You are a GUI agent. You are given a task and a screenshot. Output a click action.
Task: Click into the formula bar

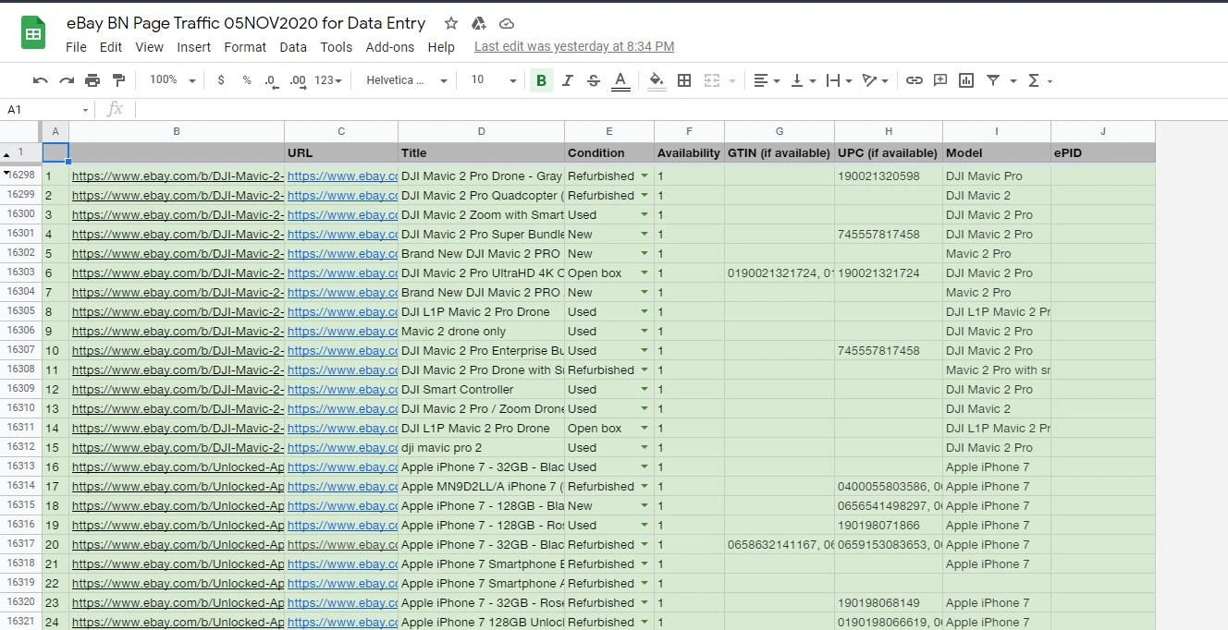681,110
